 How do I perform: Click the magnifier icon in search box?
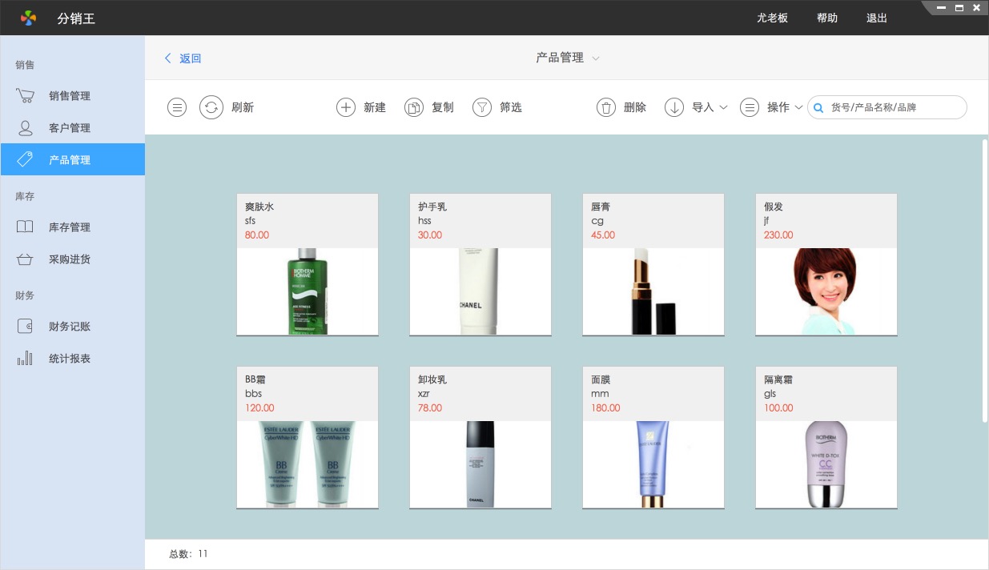pos(818,107)
